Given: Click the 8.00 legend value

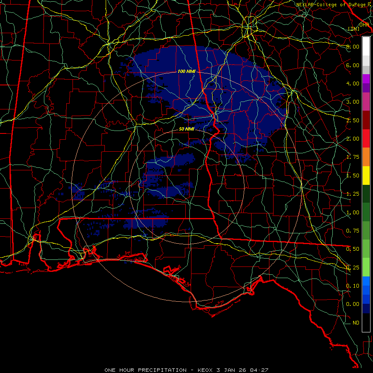Looking at the screenshot, I should 353,46.
